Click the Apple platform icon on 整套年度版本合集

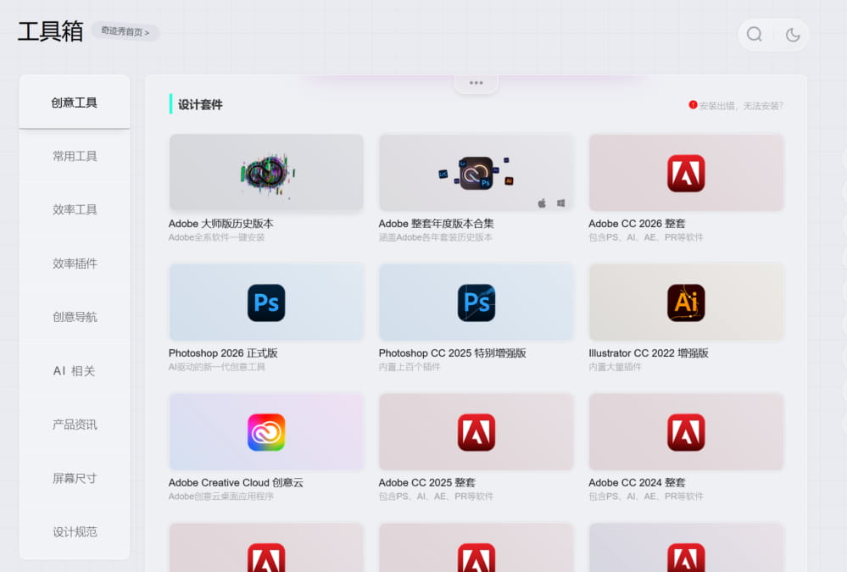coord(542,203)
